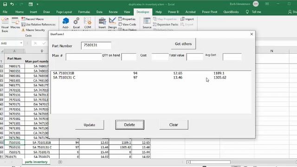Switch to the Formulas tab
Image resolution: width=297 pixels, height=167 pixels.
coord(84,12)
